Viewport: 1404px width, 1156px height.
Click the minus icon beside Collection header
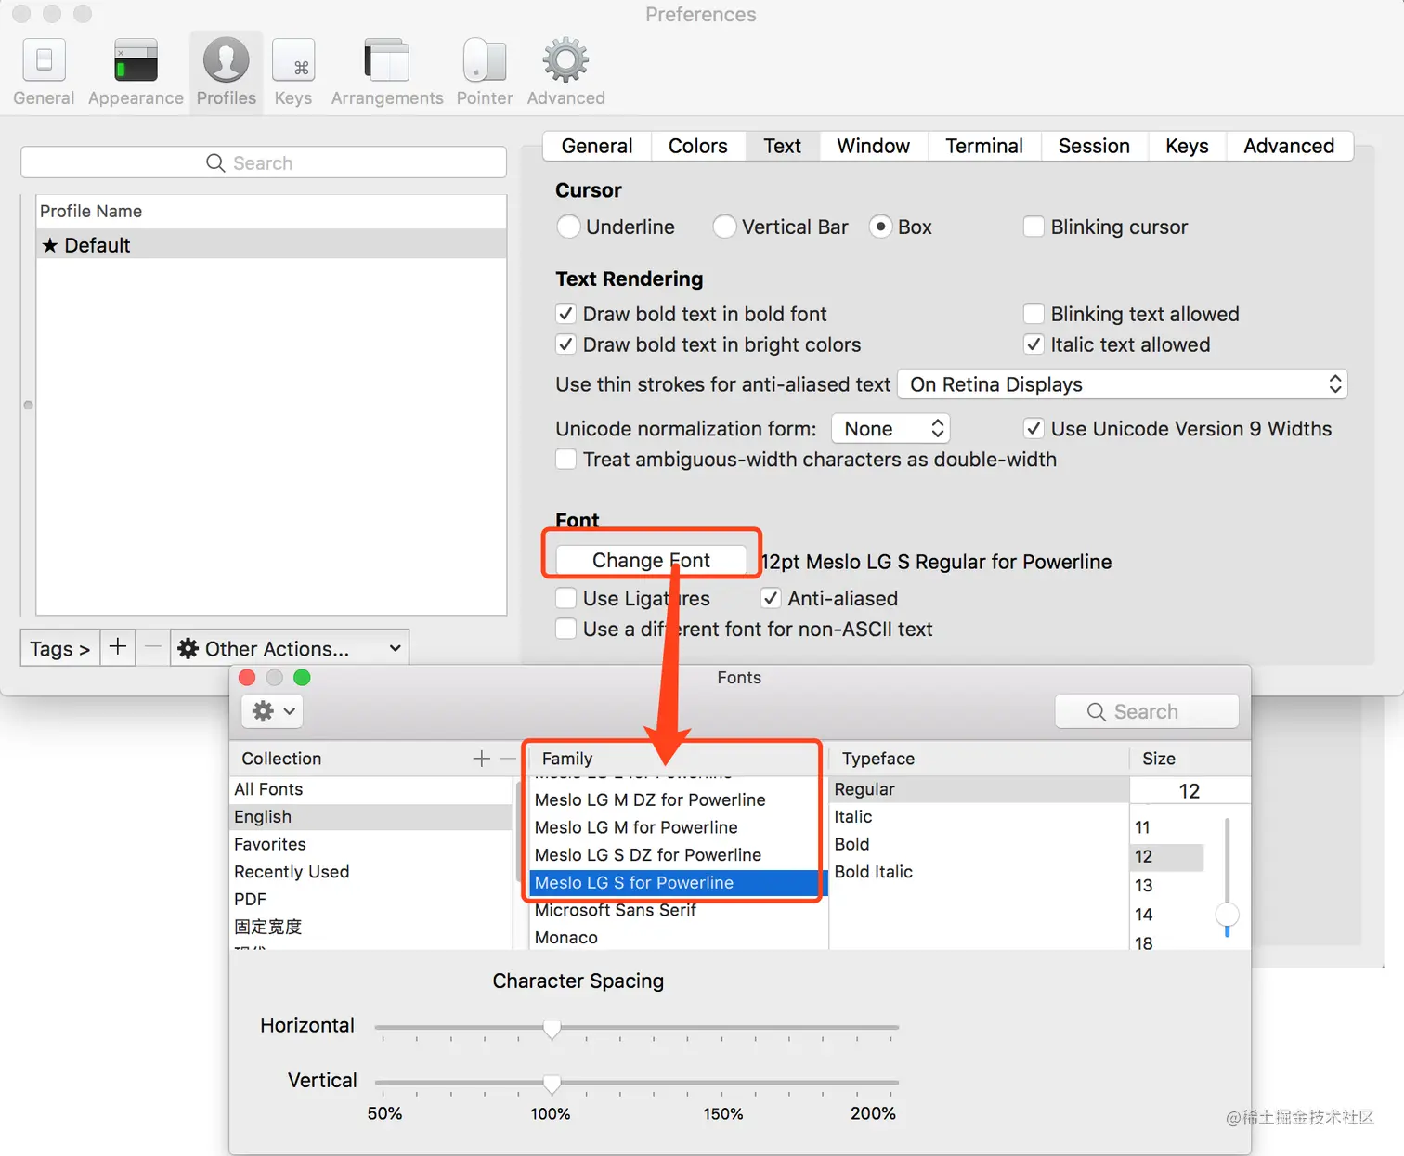(x=507, y=759)
